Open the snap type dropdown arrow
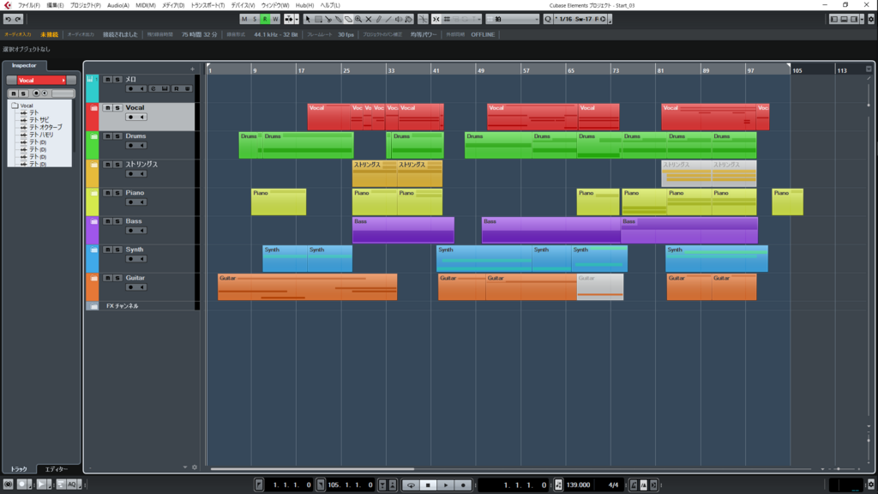The image size is (878, 494). (x=478, y=19)
